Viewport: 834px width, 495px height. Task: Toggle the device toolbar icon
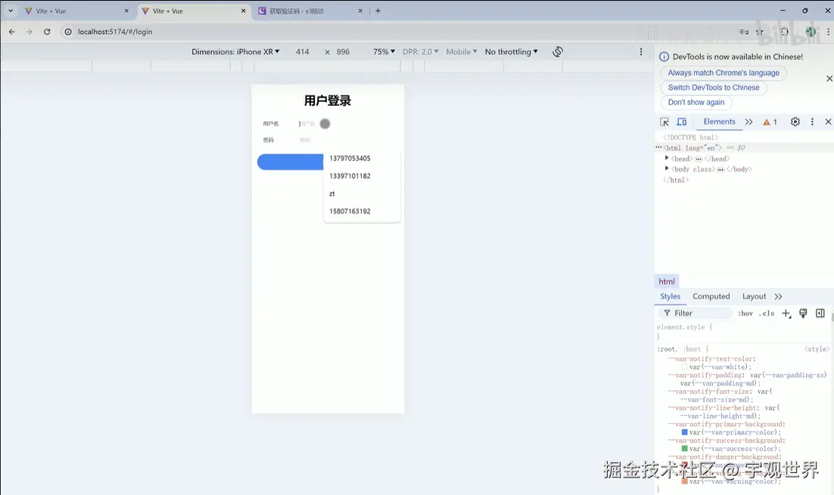tap(681, 122)
